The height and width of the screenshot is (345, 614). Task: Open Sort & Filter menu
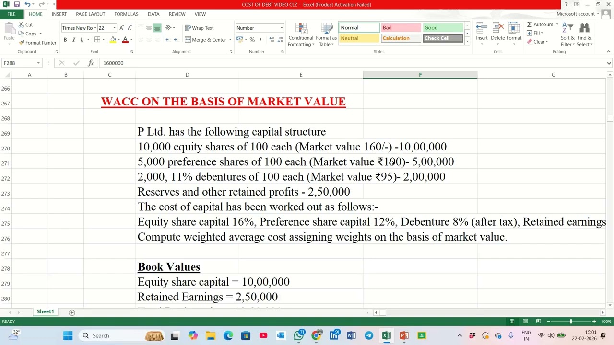[x=567, y=34]
